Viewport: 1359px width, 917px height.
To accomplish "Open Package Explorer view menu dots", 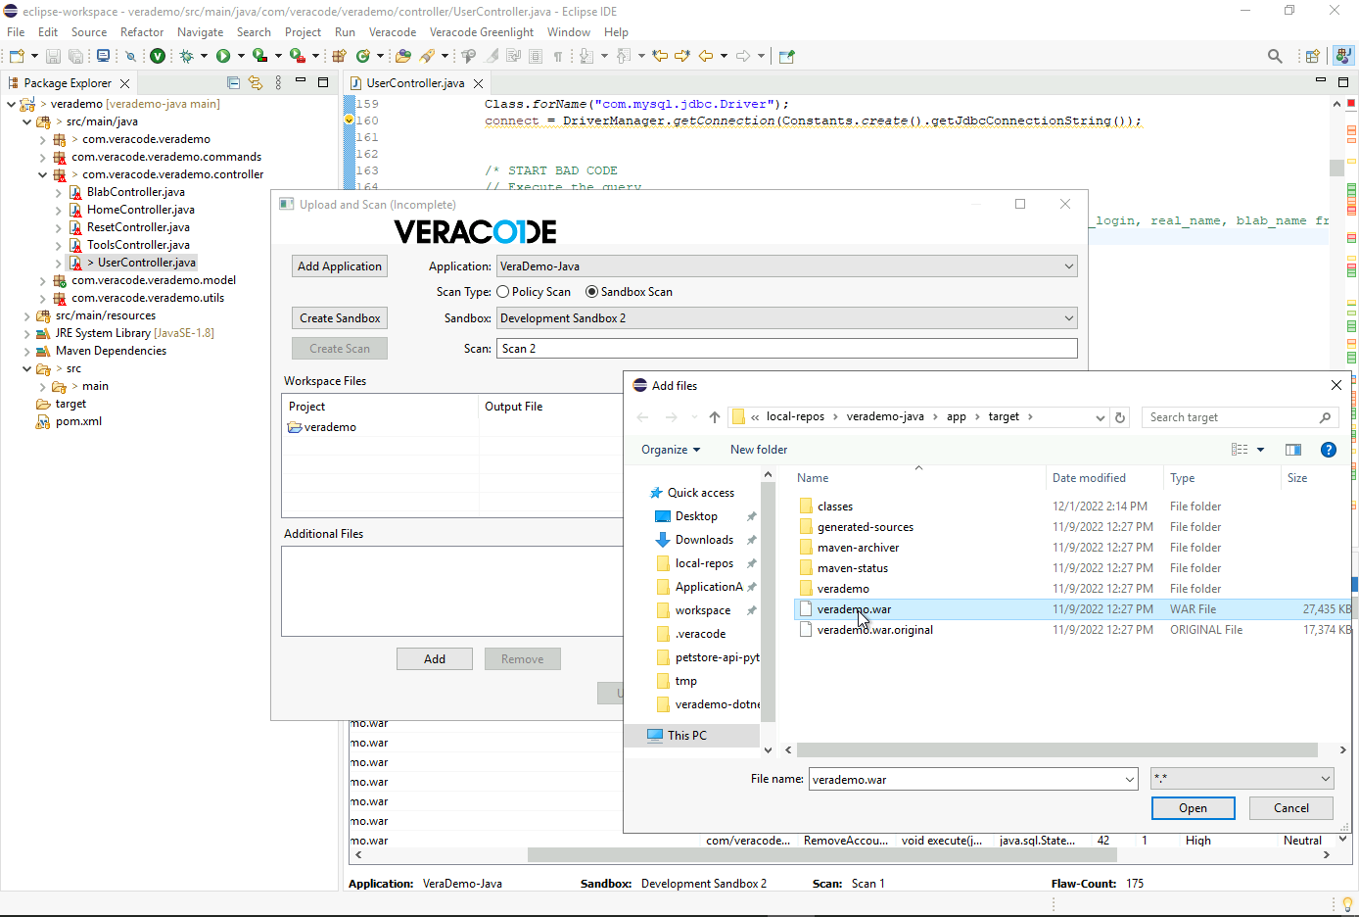I will point(278,82).
